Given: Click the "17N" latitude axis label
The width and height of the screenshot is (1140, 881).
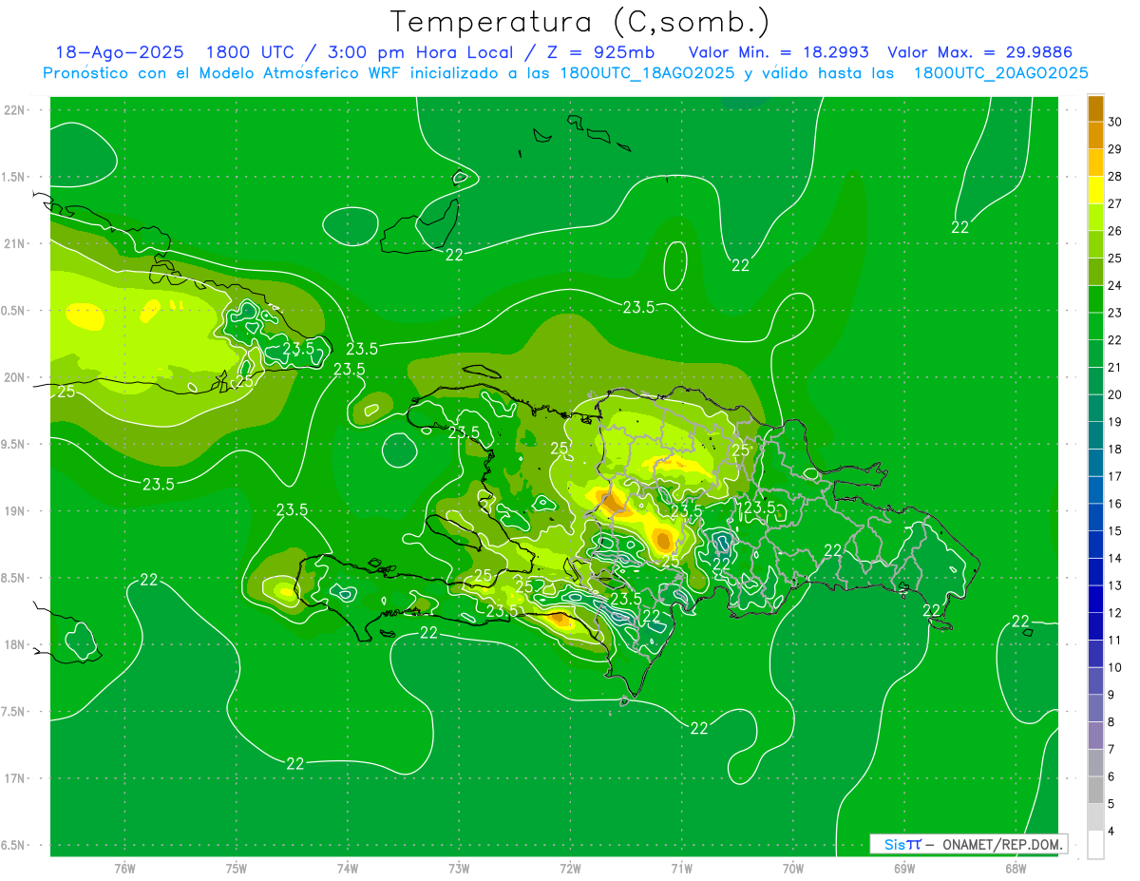Looking at the screenshot, I should pyautogui.click(x=15, y=778).
